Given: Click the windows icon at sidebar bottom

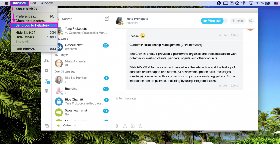Looking at the screenshot, I should (x=47, y=126).
